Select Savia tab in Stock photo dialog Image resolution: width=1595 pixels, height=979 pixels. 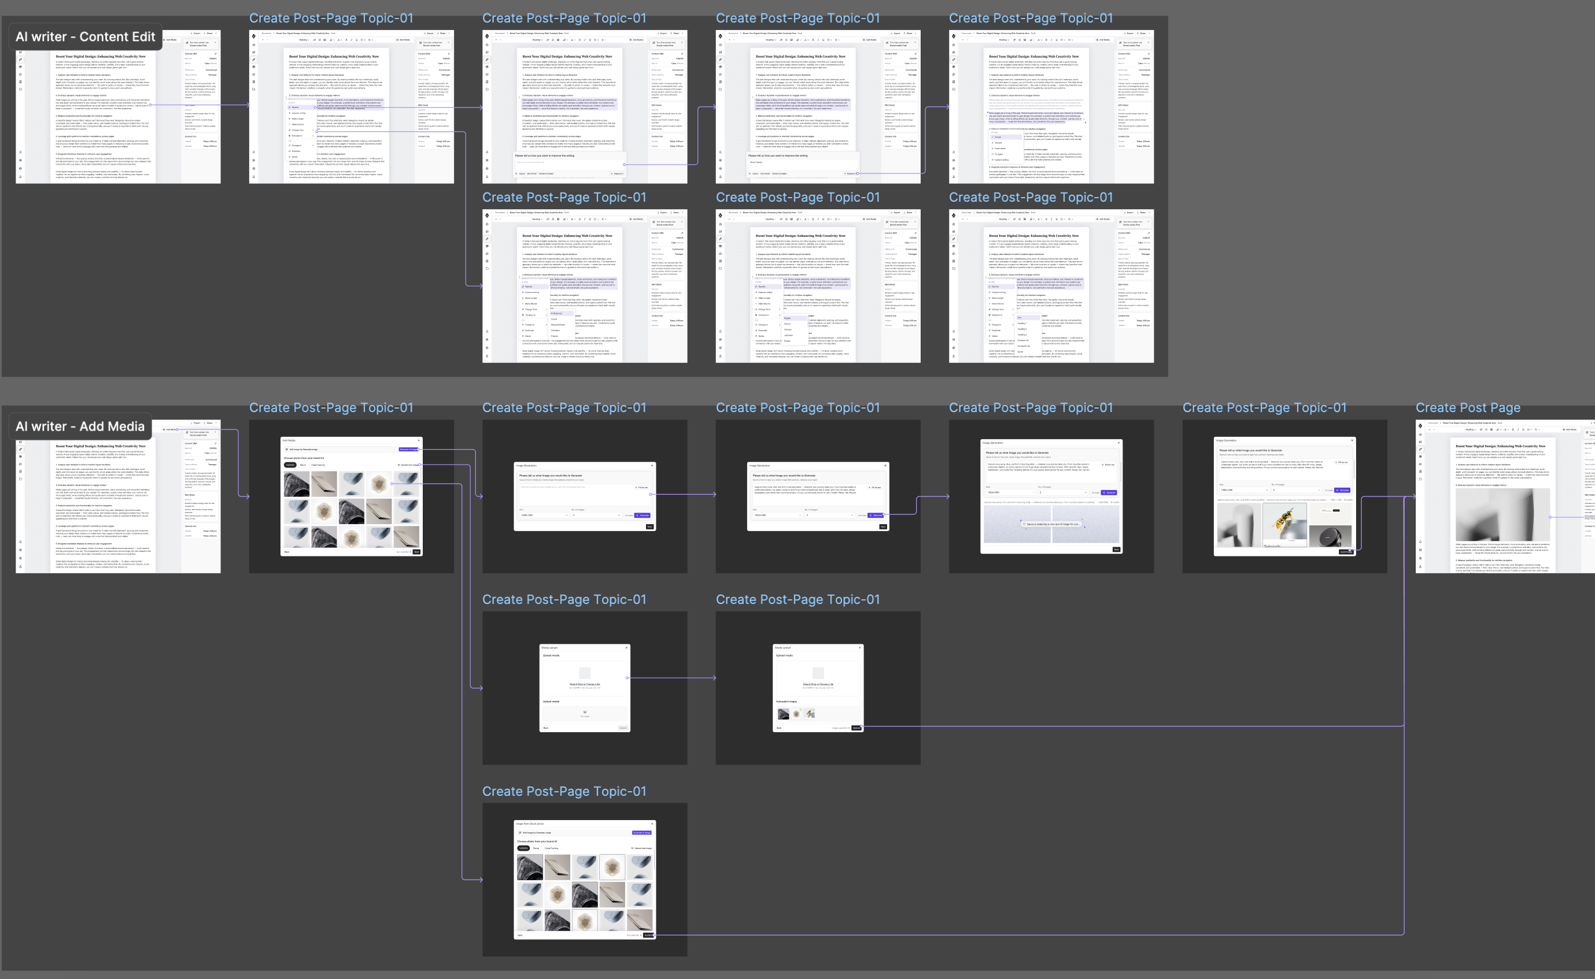(x=537, y=848)
